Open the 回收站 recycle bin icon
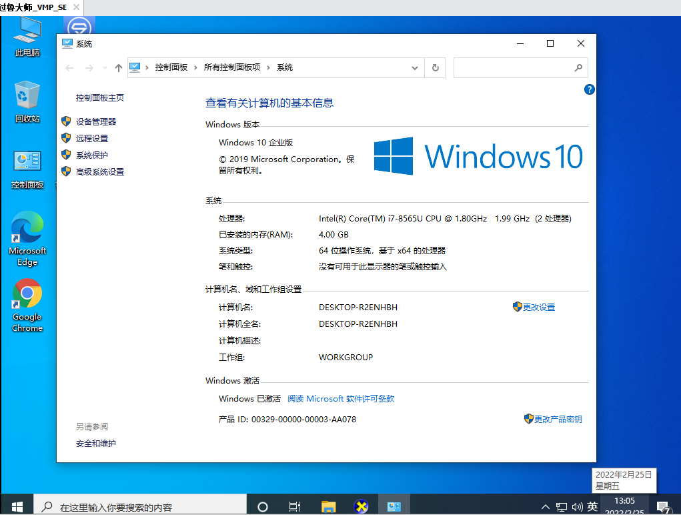Viewport: 681px width, 515px height. 27,101
